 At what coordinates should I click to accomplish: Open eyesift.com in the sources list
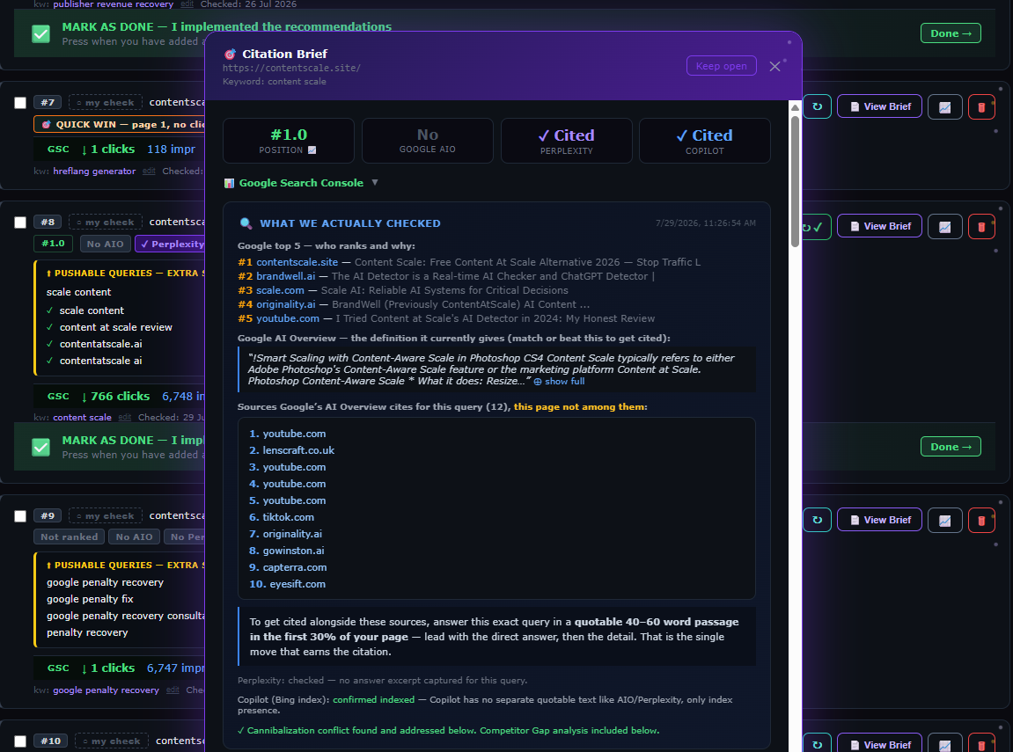[297, 585]
